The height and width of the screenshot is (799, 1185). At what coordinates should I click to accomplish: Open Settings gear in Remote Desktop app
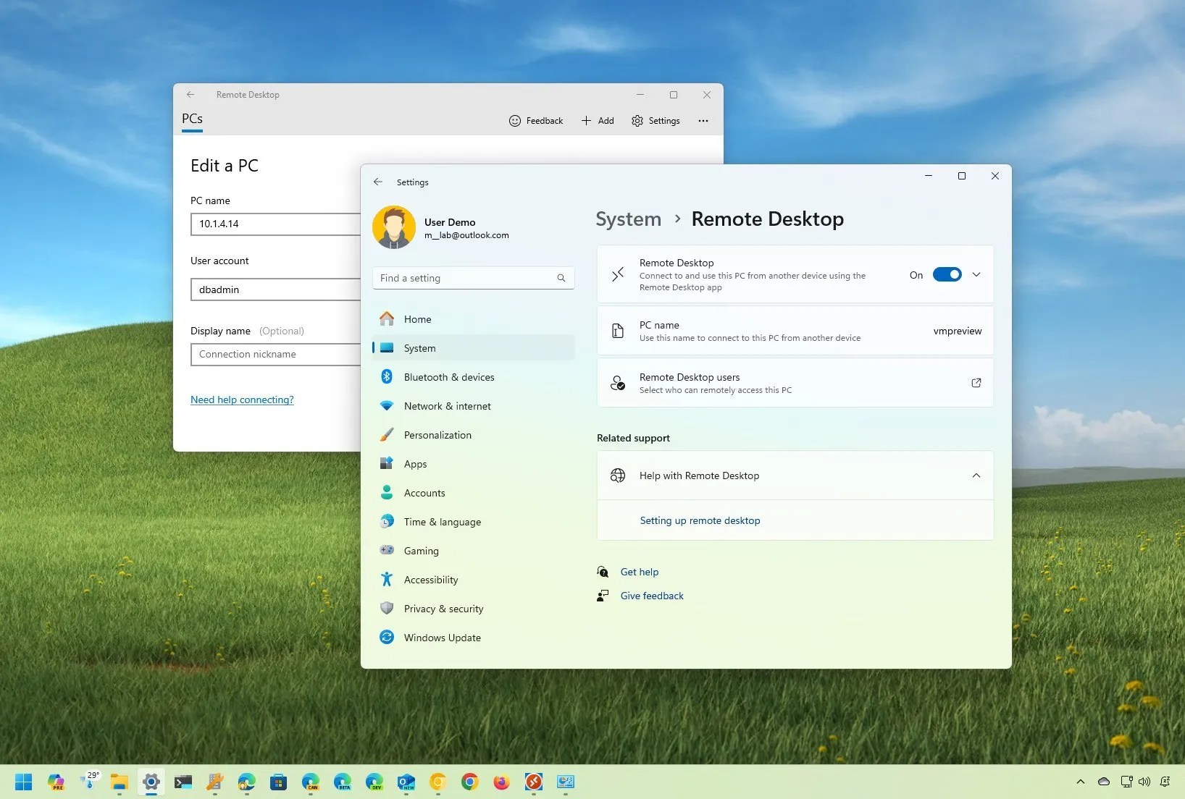coord(655,120)
